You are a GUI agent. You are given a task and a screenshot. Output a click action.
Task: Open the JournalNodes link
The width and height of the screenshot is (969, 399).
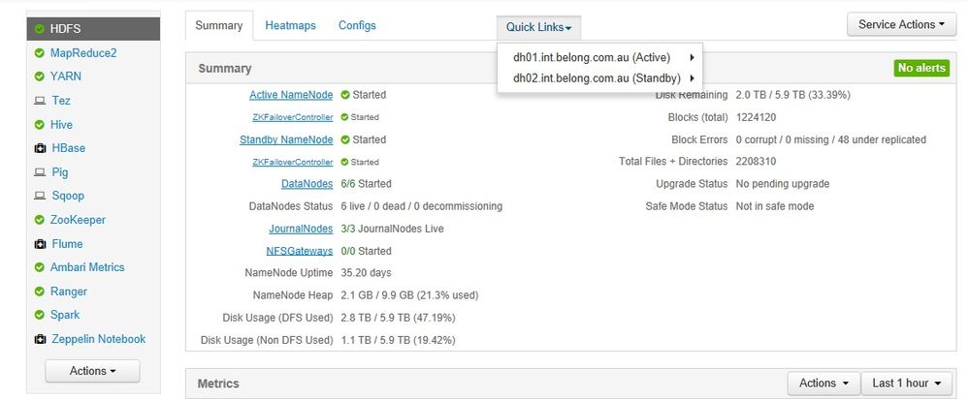click(301, 229)
